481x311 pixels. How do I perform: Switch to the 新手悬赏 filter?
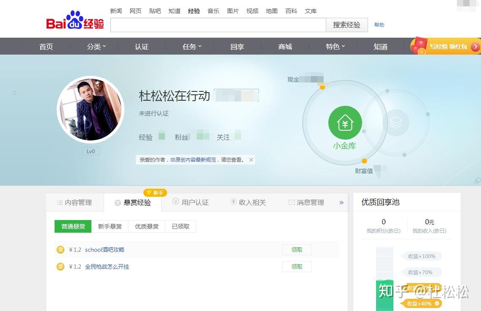tap(110, 226)
